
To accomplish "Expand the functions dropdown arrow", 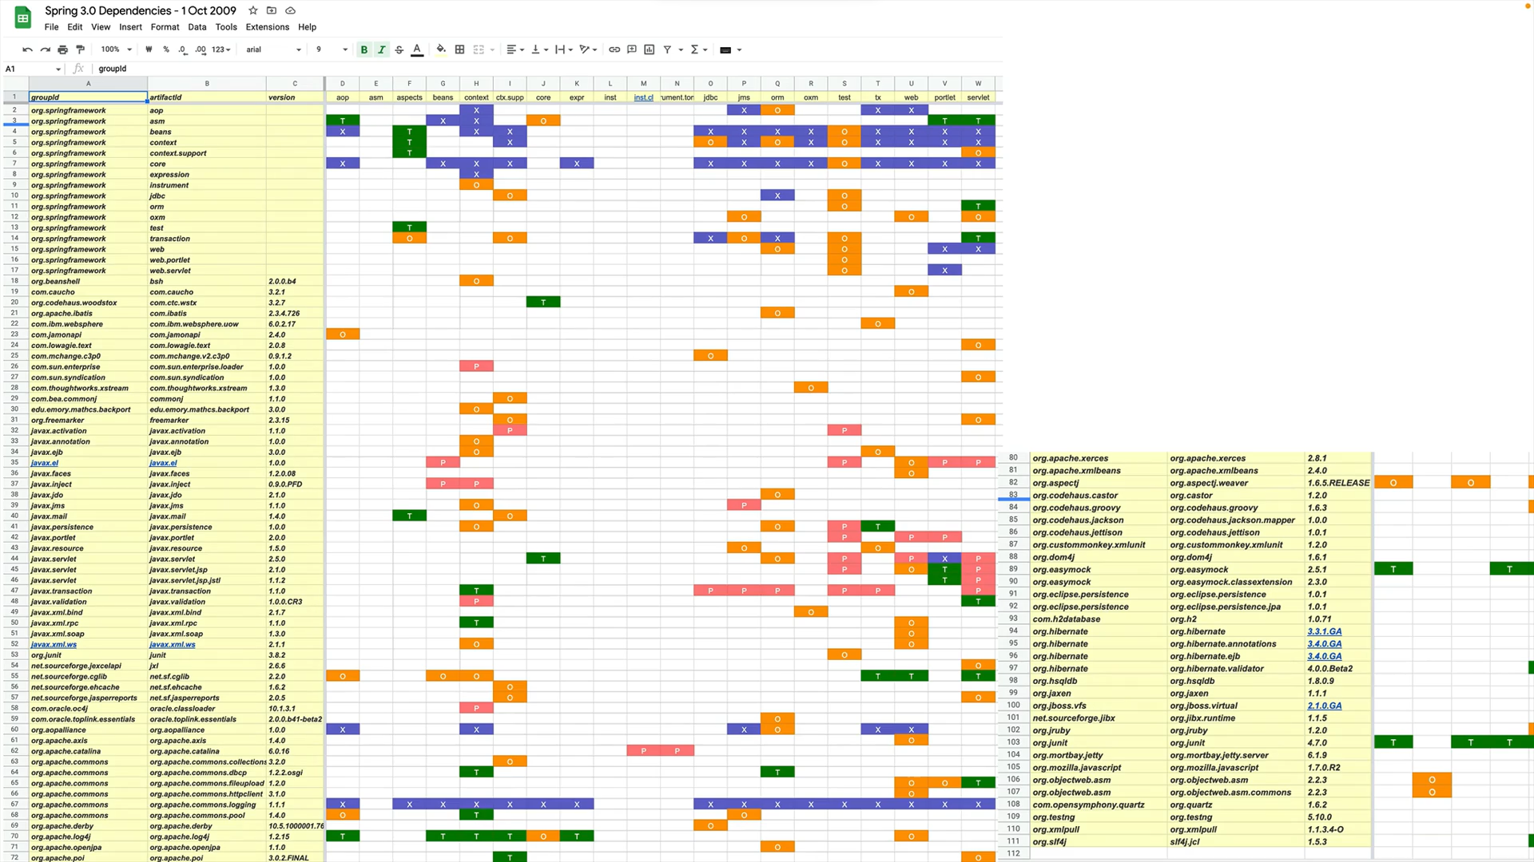I will 705,49.
